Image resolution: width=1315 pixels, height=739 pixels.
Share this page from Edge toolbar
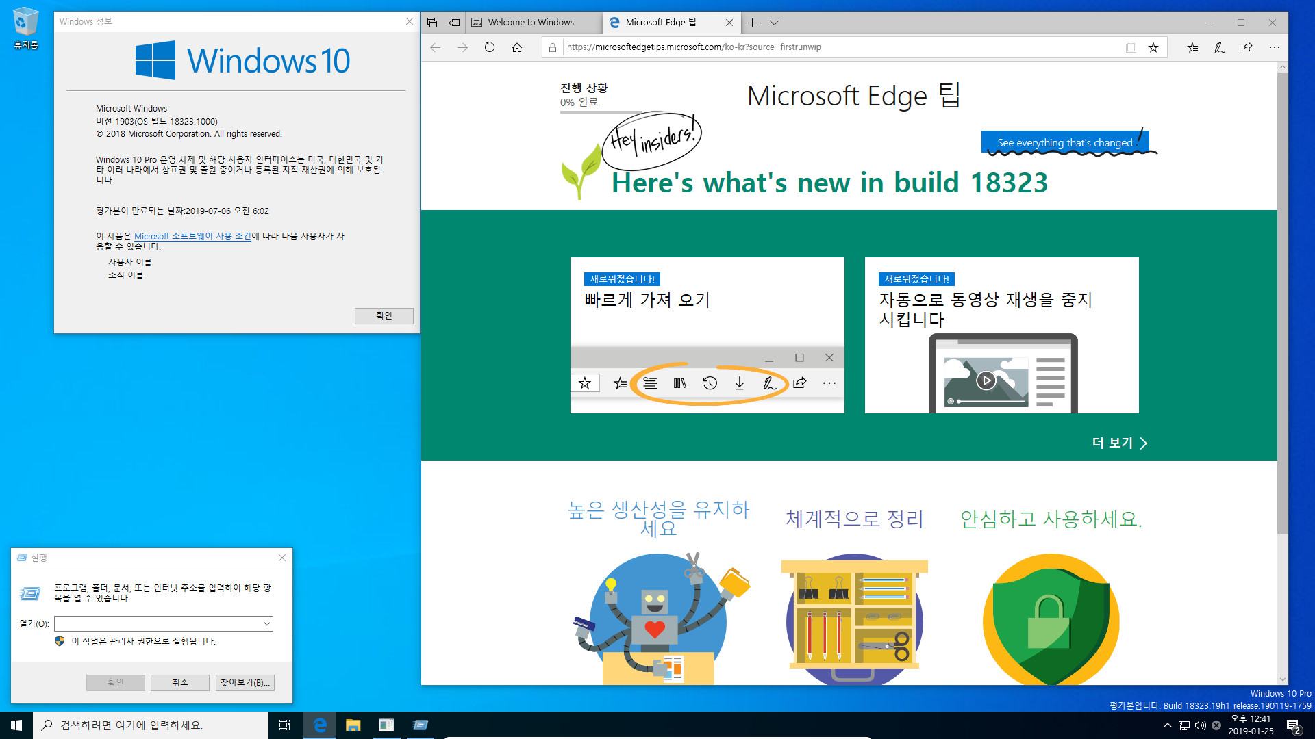coord(1247,47)
